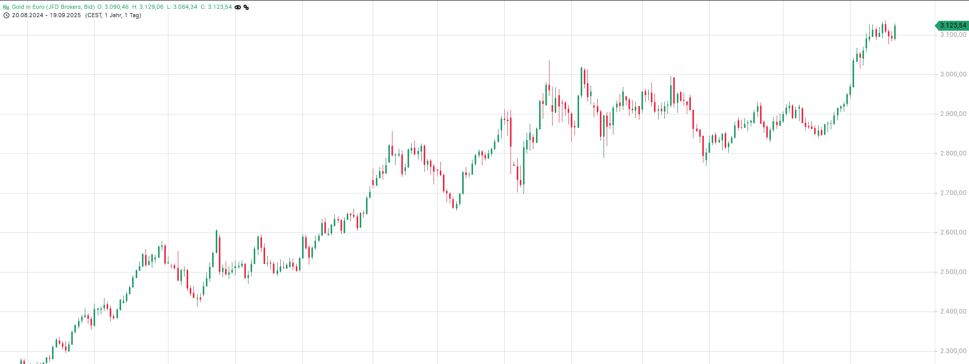Click the 2.700,00 price axis label
The image size is (969, 364).
click(x=953, y=193)
